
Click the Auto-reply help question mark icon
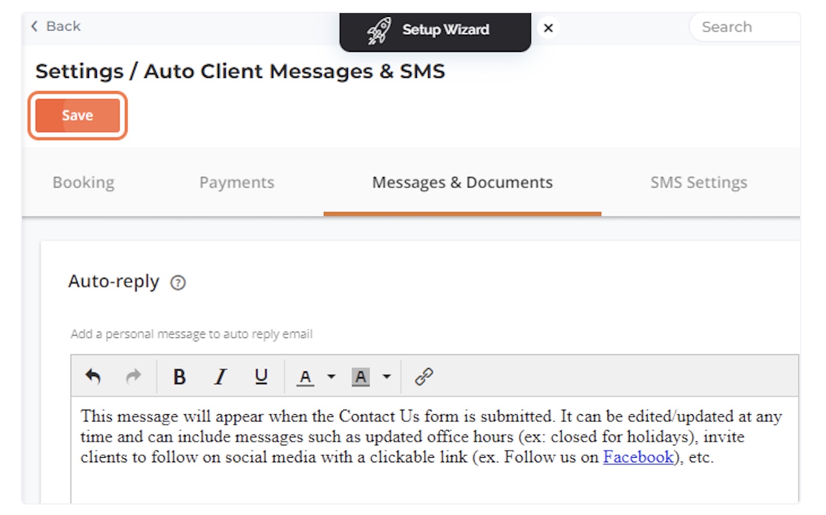(178, 284)
